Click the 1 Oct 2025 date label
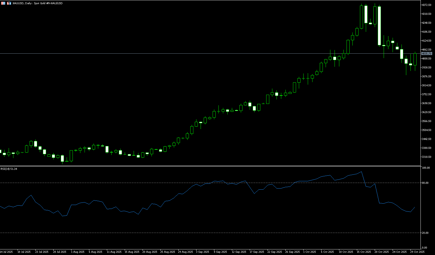The height and width of the screenshot is (255, 435). 309,252
